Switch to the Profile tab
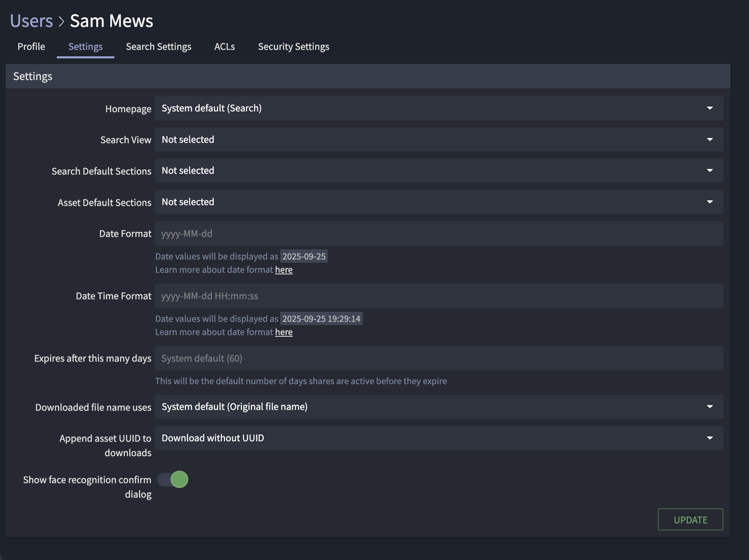The image size is (749, 560). pos(31,46)
